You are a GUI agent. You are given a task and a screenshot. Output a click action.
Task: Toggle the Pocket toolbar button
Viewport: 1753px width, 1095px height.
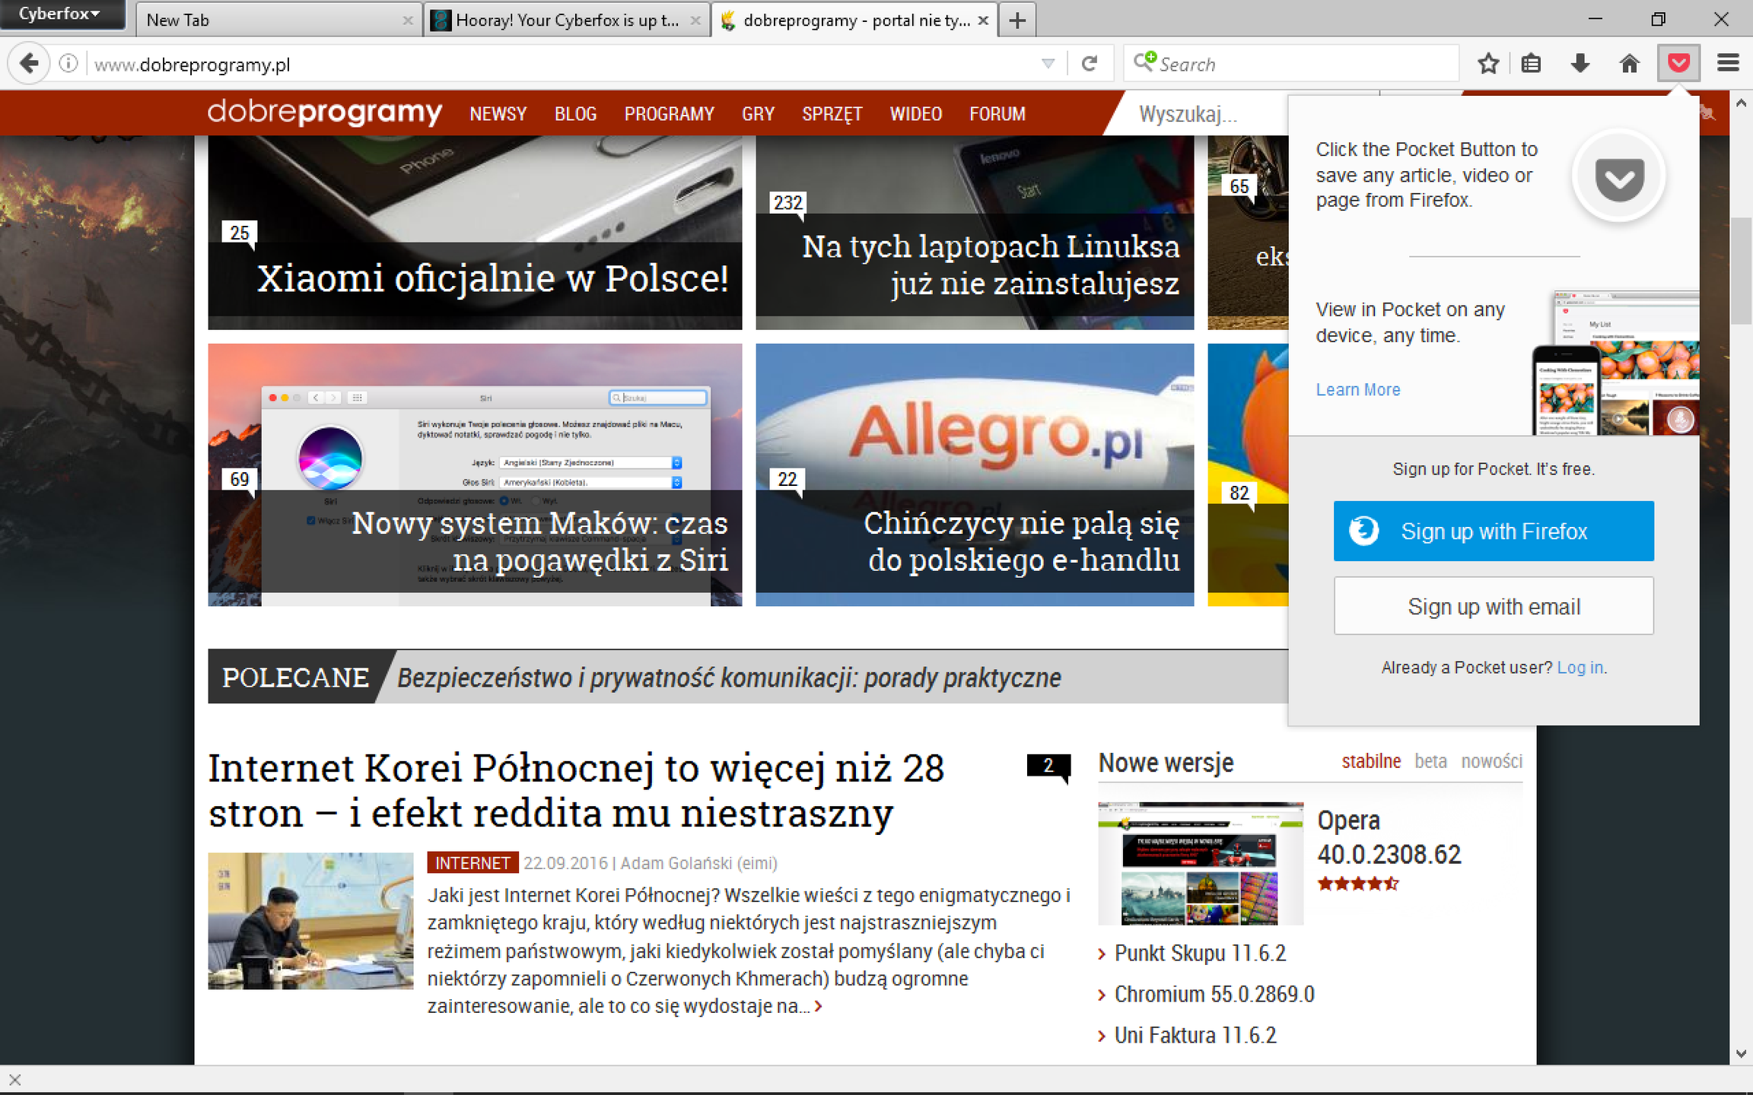pyautogui.click(x=1678, y=64)
